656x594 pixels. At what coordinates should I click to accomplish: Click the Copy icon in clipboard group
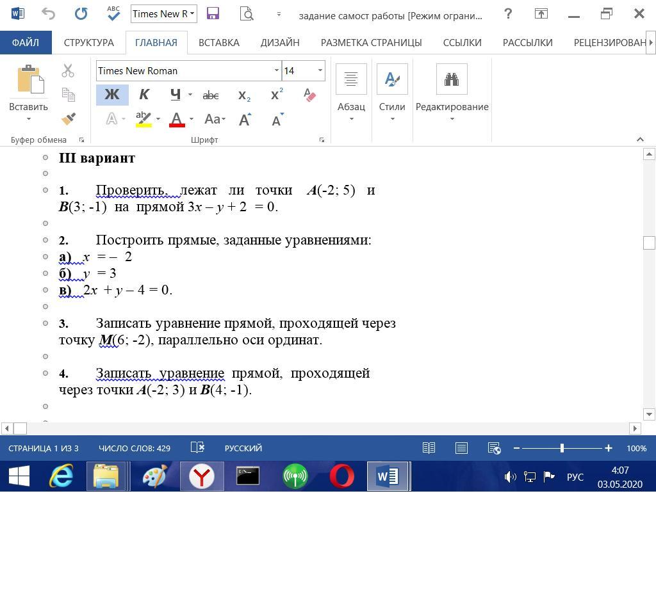68,95
